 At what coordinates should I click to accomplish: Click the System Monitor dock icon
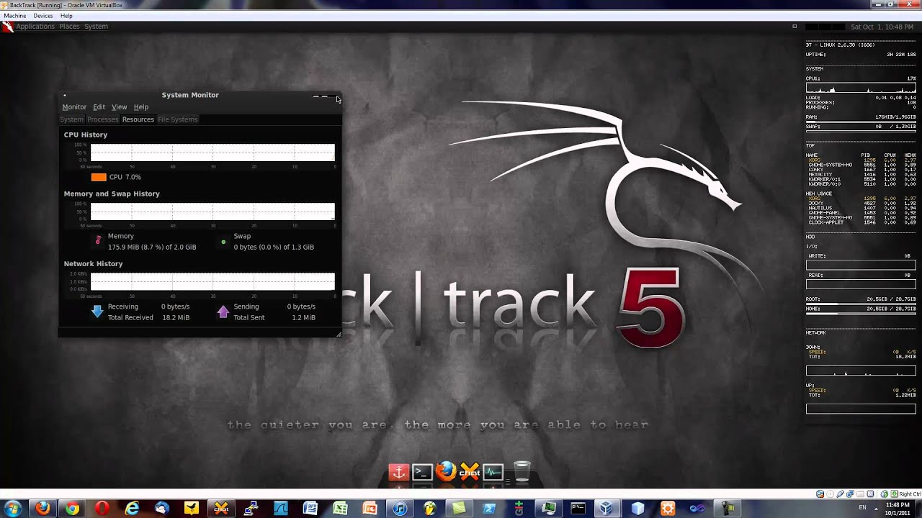pyautogui.click(x=493, y=472)
